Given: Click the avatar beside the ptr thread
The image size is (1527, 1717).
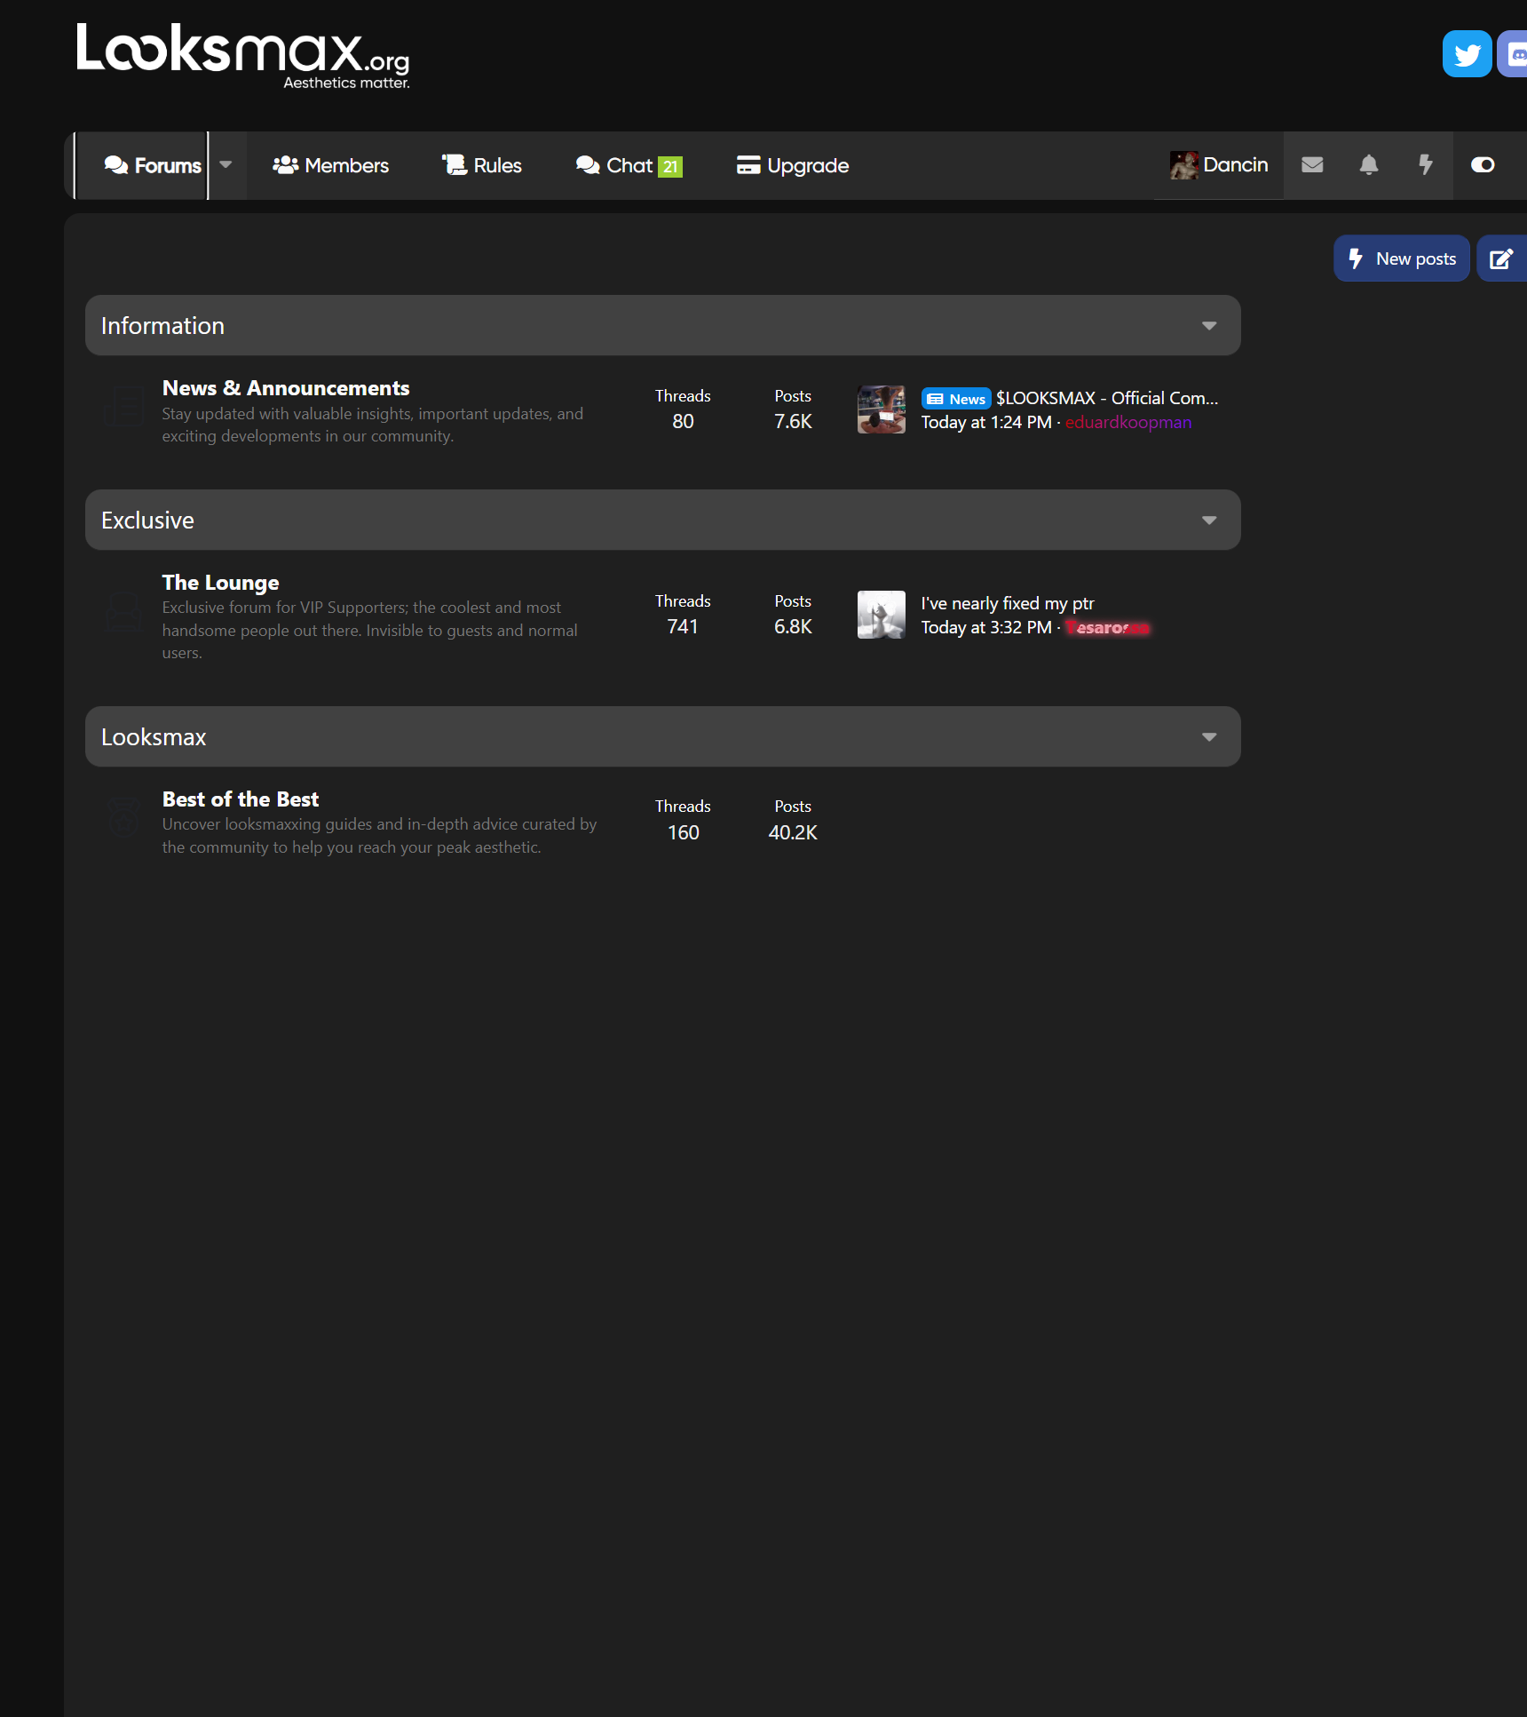Looking at the screenshot, I should (881, 614).
